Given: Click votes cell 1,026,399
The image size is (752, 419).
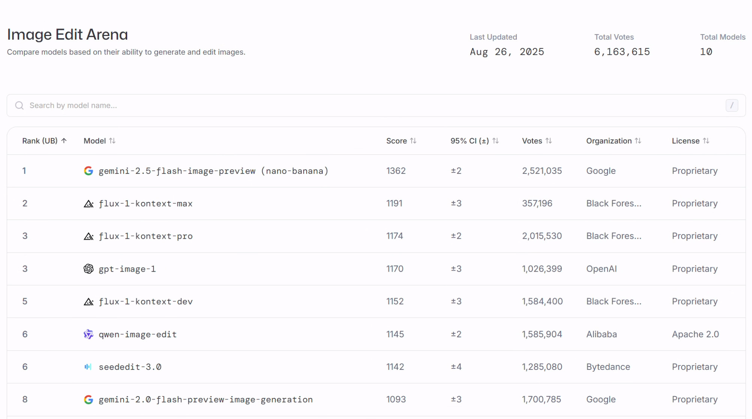Looking at the screenshot, I should [542, 269].
